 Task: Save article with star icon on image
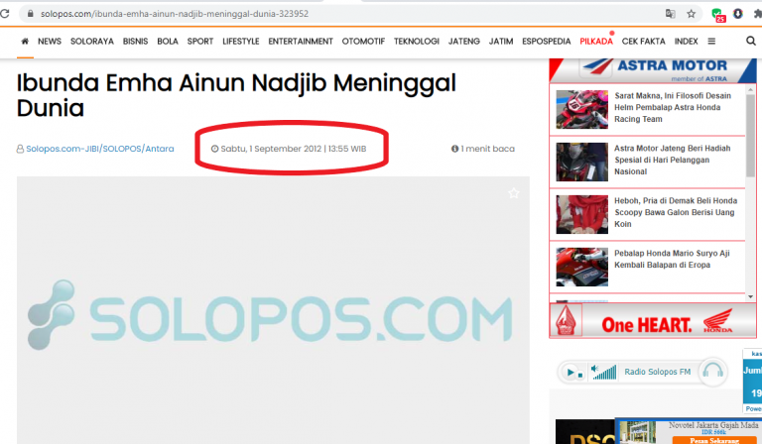[514, 193]
